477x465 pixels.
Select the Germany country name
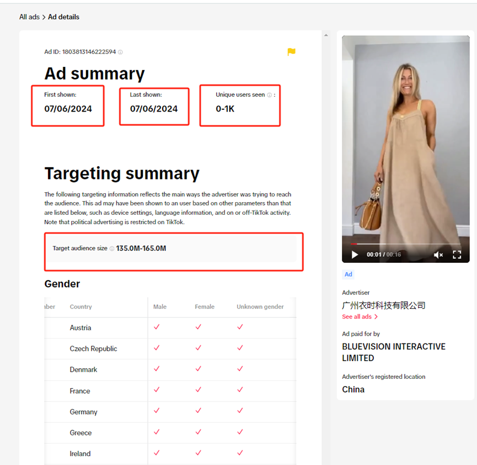coord(83,412)
